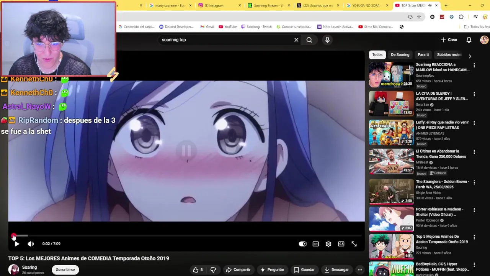Viewport: 490px width, 276px height.
Task: Open options for 'LA CITA DE SLENDY' video
Action: tap(474, 94)
